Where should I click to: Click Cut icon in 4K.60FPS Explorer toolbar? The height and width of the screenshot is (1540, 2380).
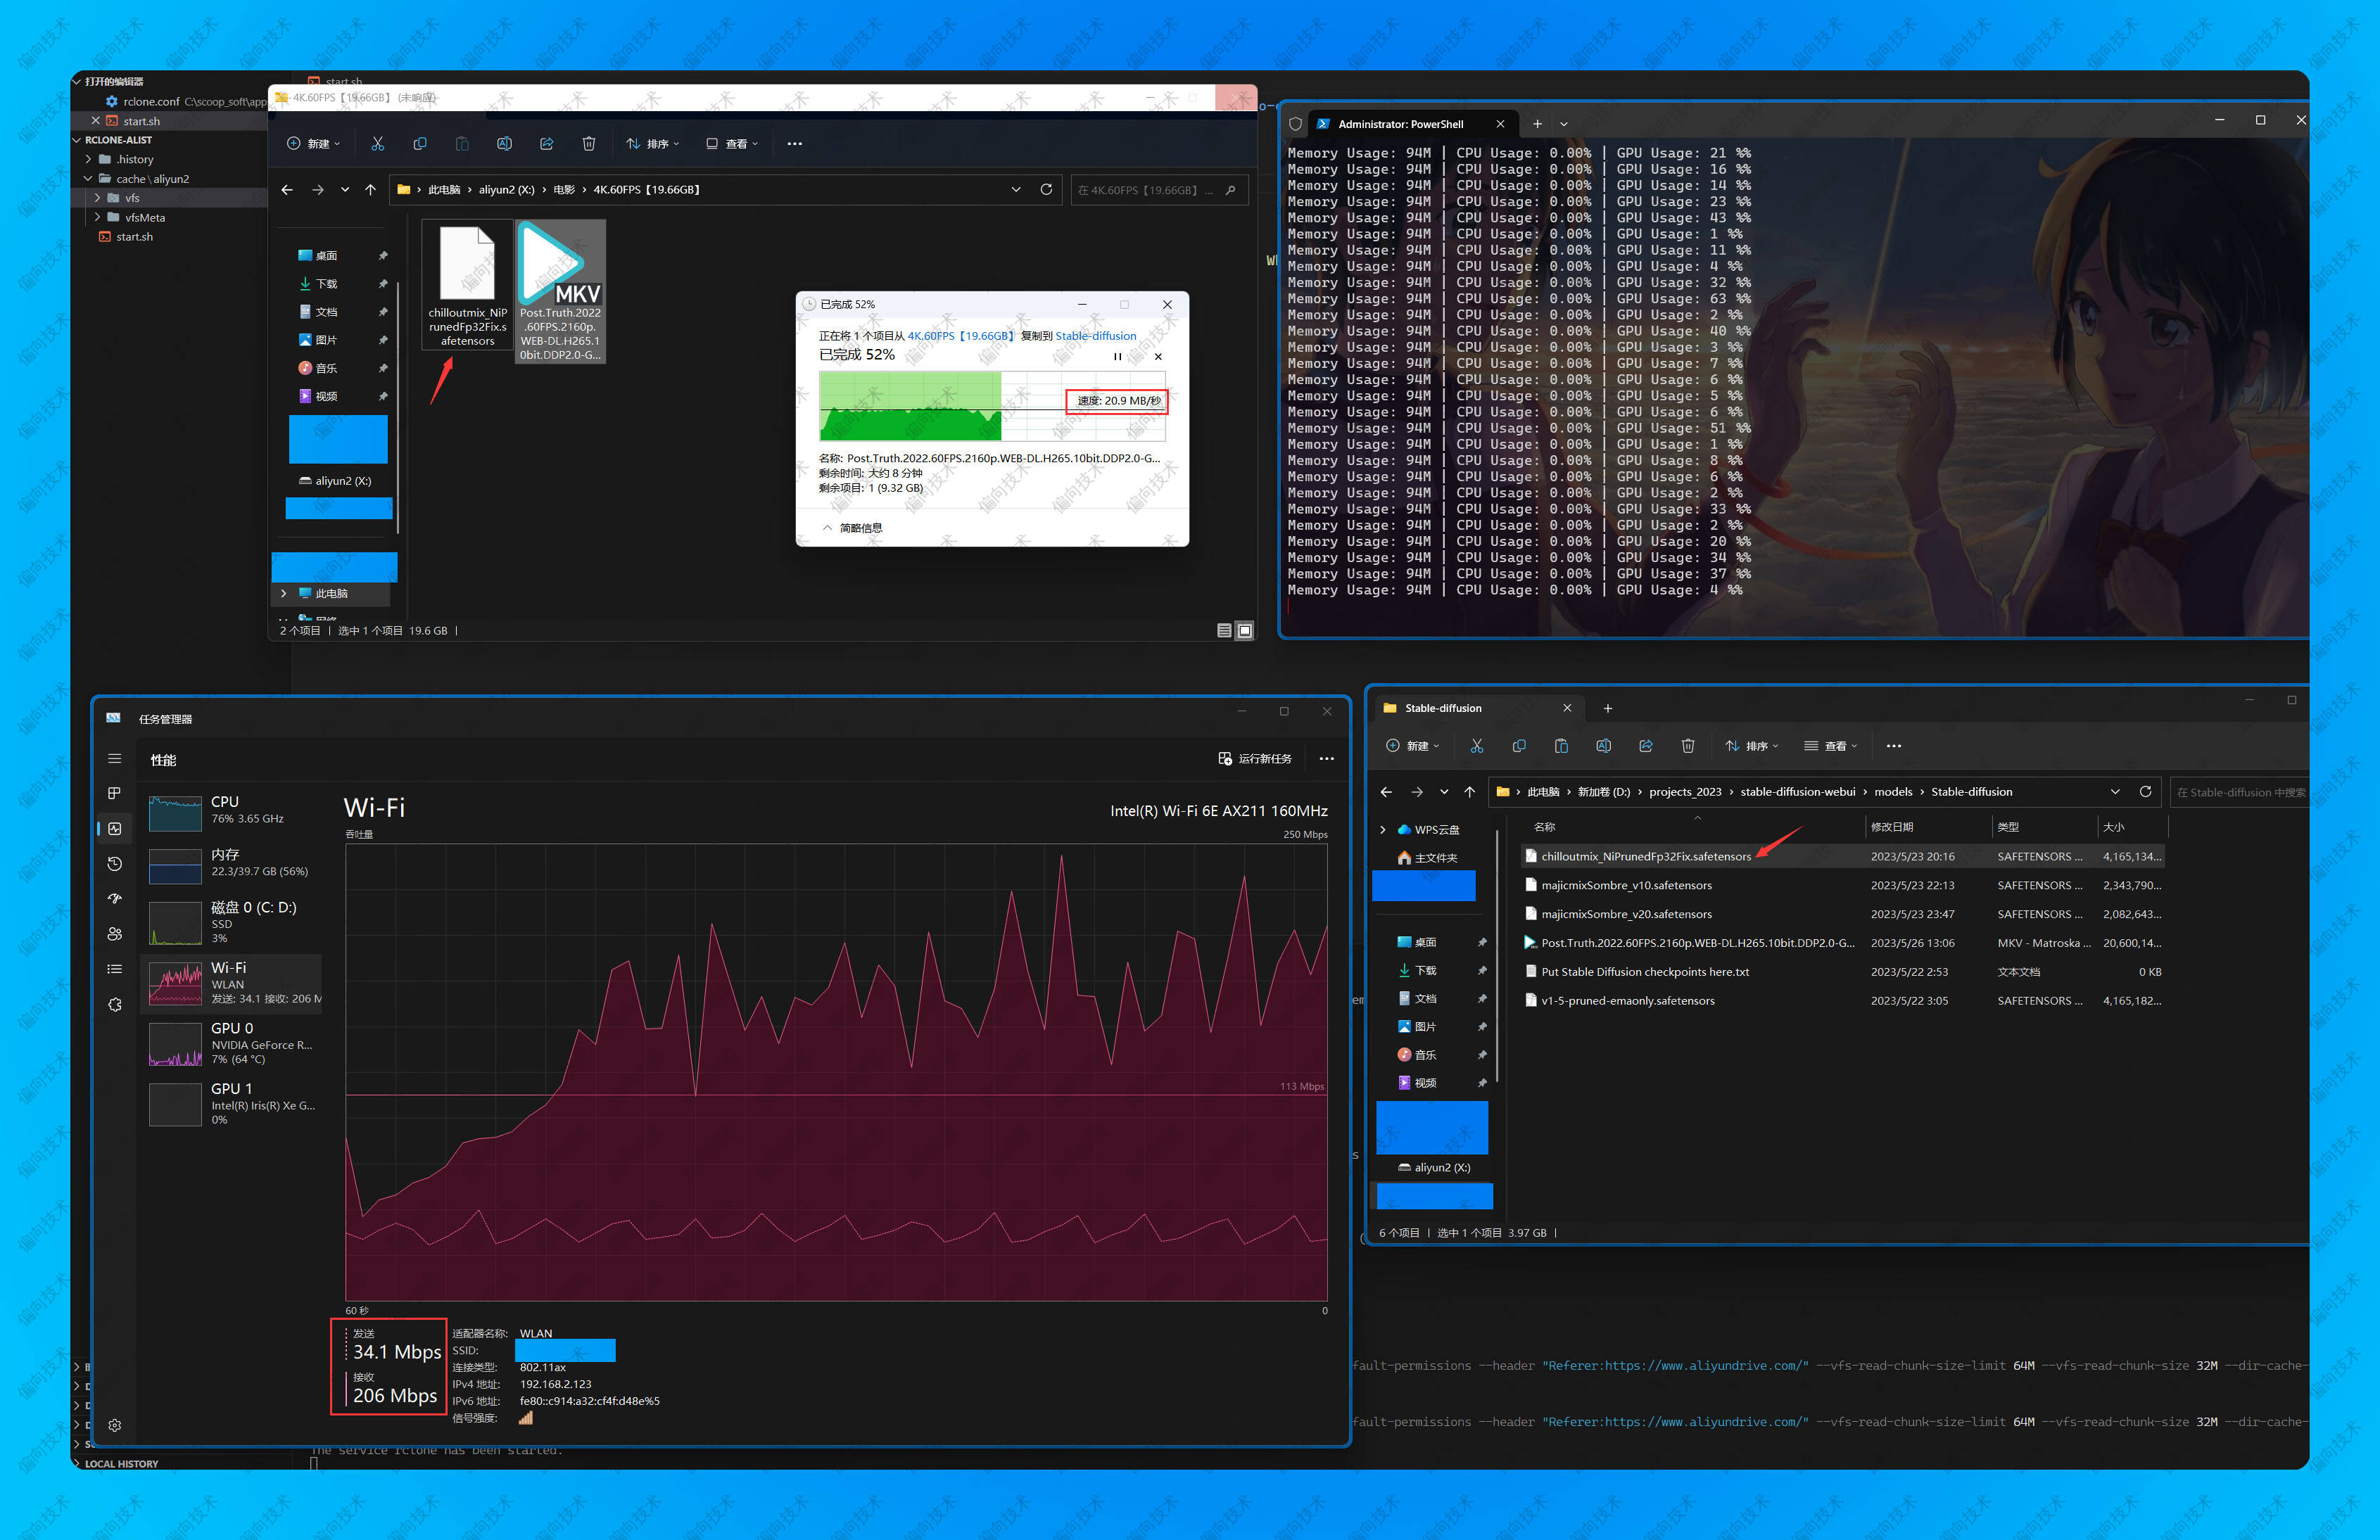pos(377,144)
